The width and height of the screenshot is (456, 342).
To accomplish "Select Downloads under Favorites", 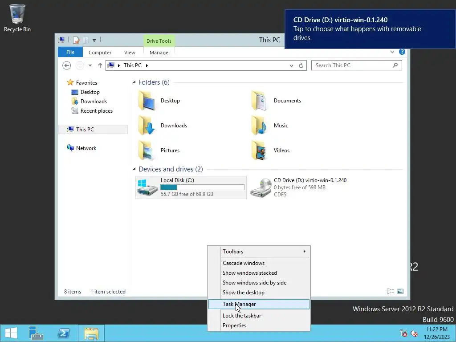I will pos(94,101).
